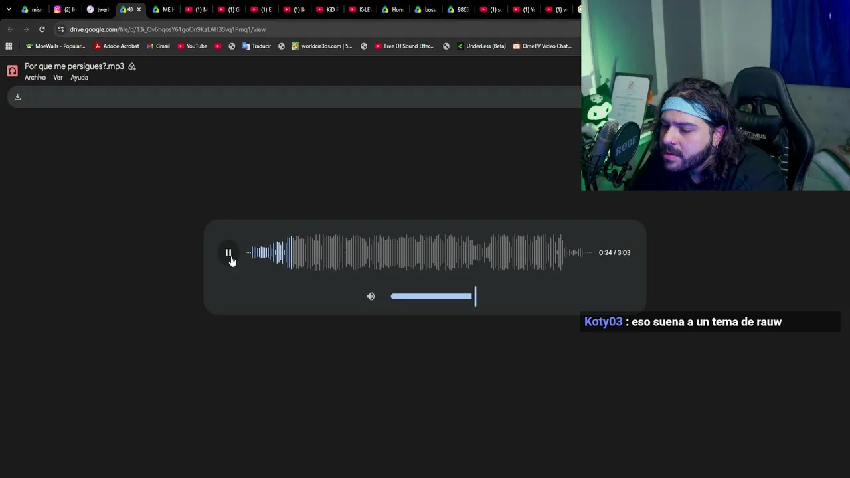Close the current audio-playing tab
850x478 pixels.
click(139, 9)
